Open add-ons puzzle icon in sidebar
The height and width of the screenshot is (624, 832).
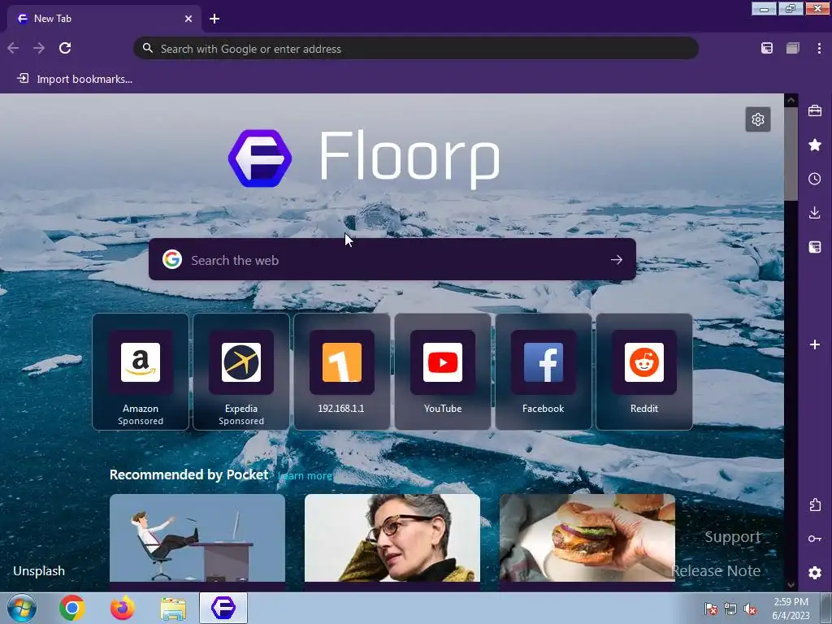pos(814,505)
